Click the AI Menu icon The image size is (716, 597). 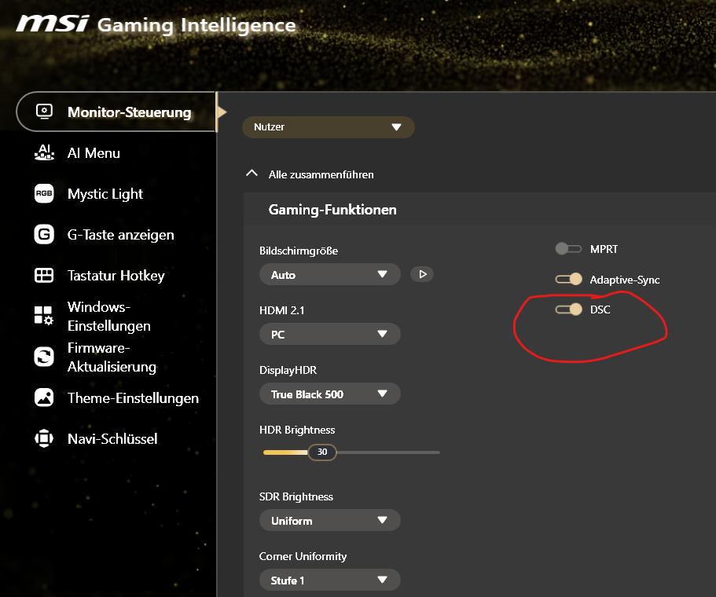44,152
